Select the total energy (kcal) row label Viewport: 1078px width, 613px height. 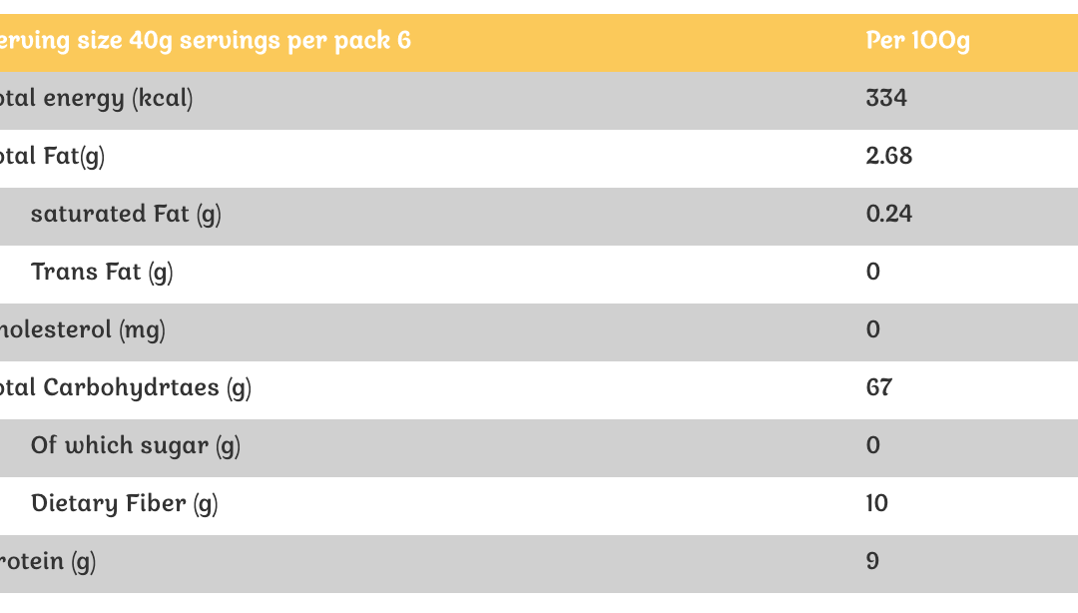pos(96,99)
